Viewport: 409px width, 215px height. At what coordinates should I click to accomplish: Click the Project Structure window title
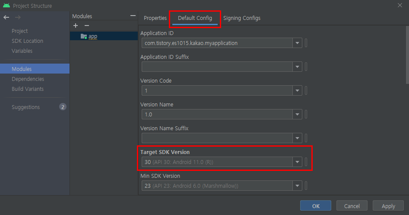(x=32, y=6)
